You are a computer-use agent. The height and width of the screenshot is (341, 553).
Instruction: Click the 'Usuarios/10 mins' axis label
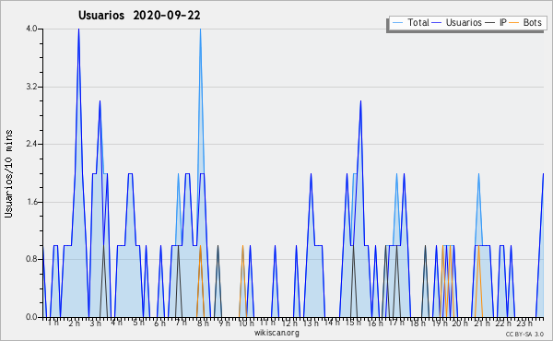click(x=8, y=173)
